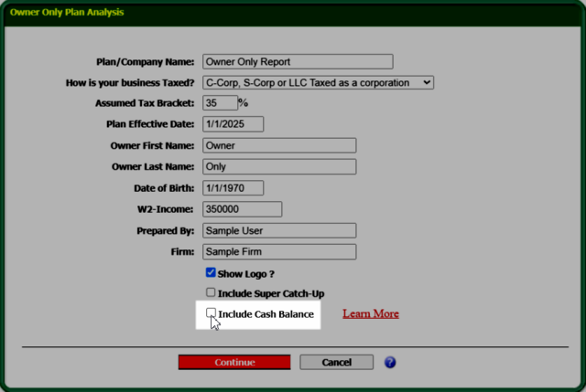The width and height of the screenshot is (586, 392).
Task: Click the Date of Birth input box
Action: coord(233,188)
